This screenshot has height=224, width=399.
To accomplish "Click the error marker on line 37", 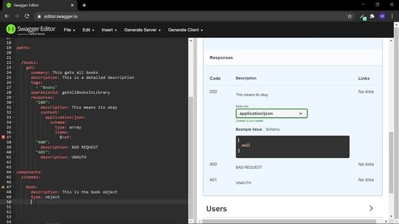I will coord(3,137).
